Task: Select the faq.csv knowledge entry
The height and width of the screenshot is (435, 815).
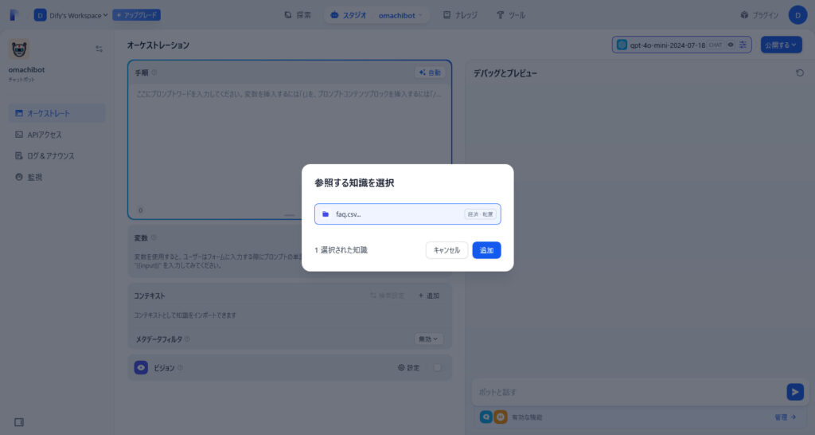Action: (x=407, y=214)
